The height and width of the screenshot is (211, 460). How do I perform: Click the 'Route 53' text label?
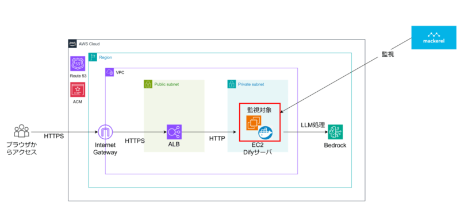tap(78, 76)
